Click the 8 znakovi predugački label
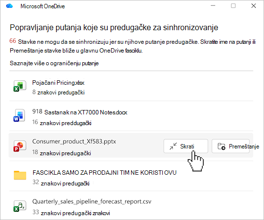This screenshot has width=264, height=220. 58,92
